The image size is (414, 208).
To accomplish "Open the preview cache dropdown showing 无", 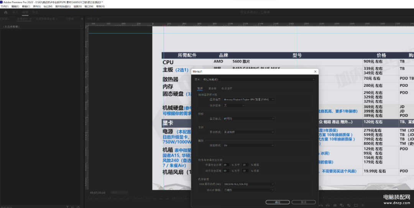I will [234, 105].
